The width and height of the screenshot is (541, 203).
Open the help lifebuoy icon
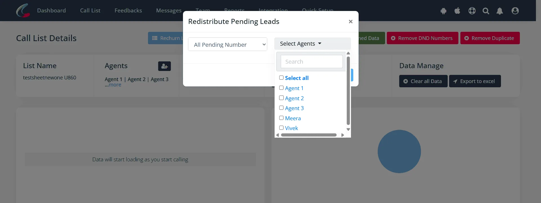click(472, 11)
